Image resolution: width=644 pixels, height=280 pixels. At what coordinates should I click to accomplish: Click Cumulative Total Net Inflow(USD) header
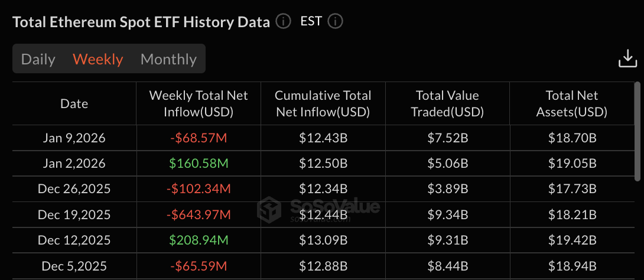[x=323, y=103]
